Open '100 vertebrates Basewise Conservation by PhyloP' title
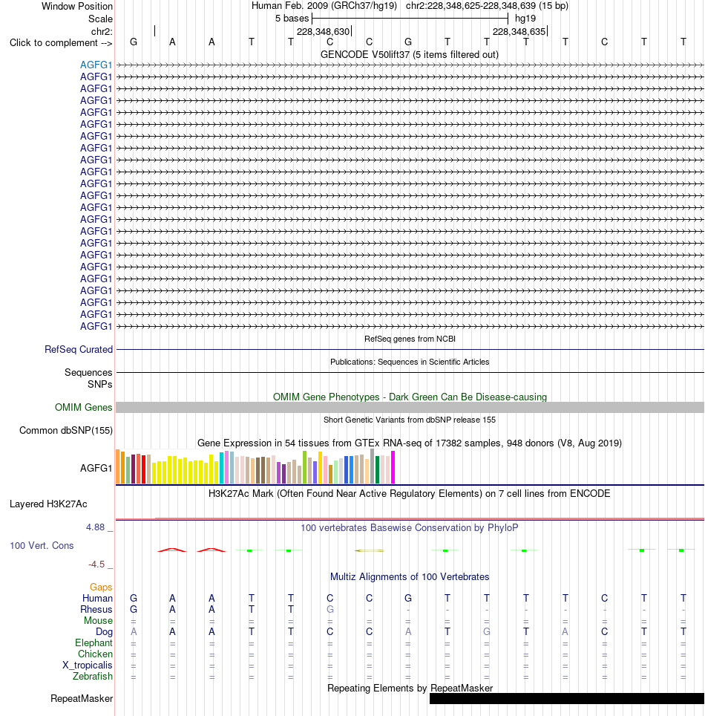 tap(410, 528)
